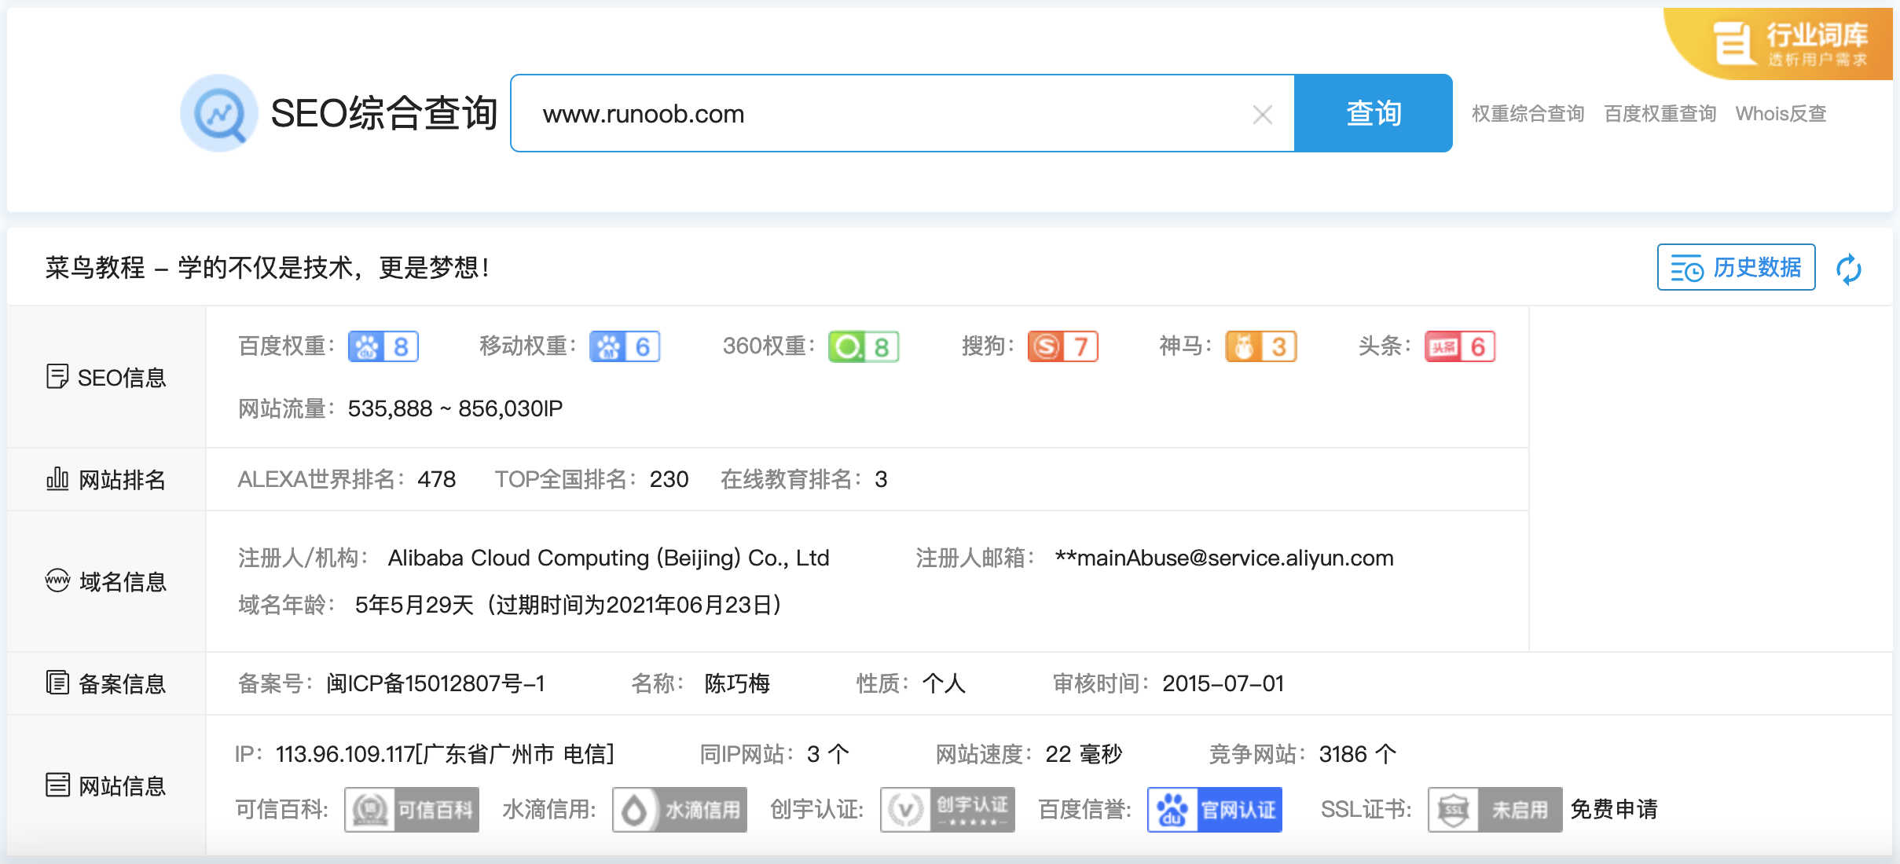The height and width of the screenshot is (864, 1900).
Task: Click the SEO综合查询 magnifier logo icon
Action: pyautogui.click(x=219, y=114)
